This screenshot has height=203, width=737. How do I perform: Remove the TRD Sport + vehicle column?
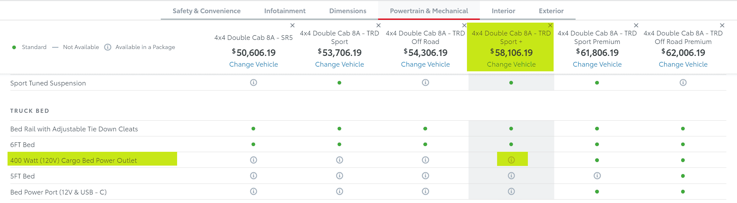pos(550,25)
